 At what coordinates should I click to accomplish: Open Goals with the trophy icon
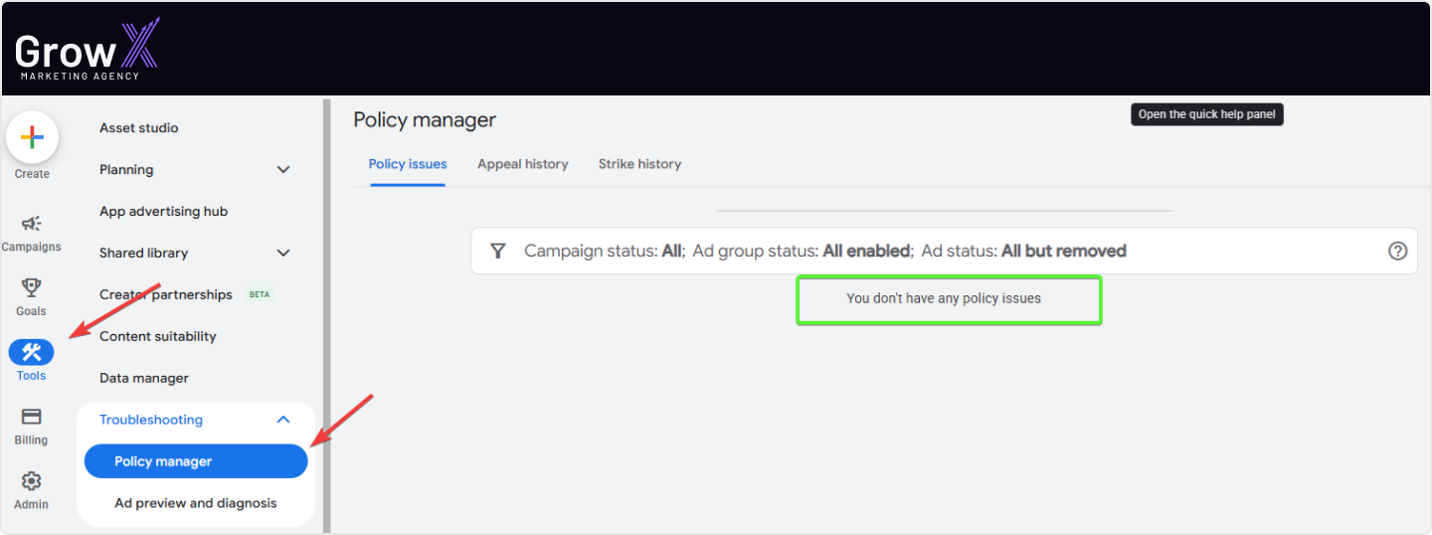tap(31, 287)
